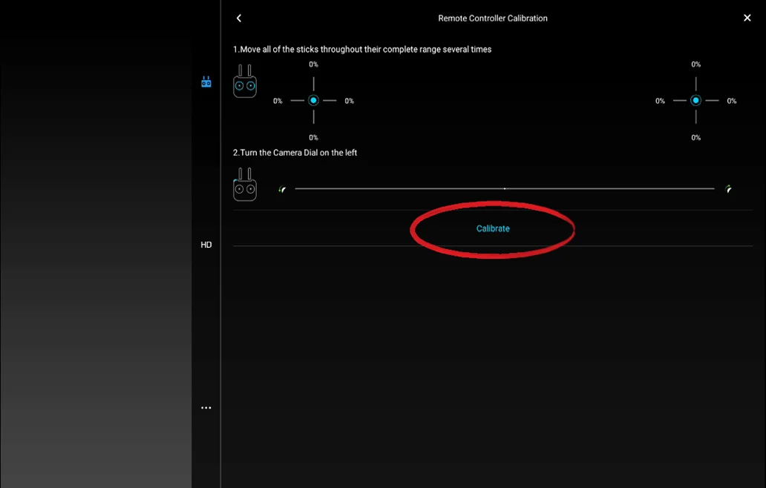Screen dimensions: 766x488
Task: Click the bottom 0% label of right stick
Action: click(x=695, y=137)
